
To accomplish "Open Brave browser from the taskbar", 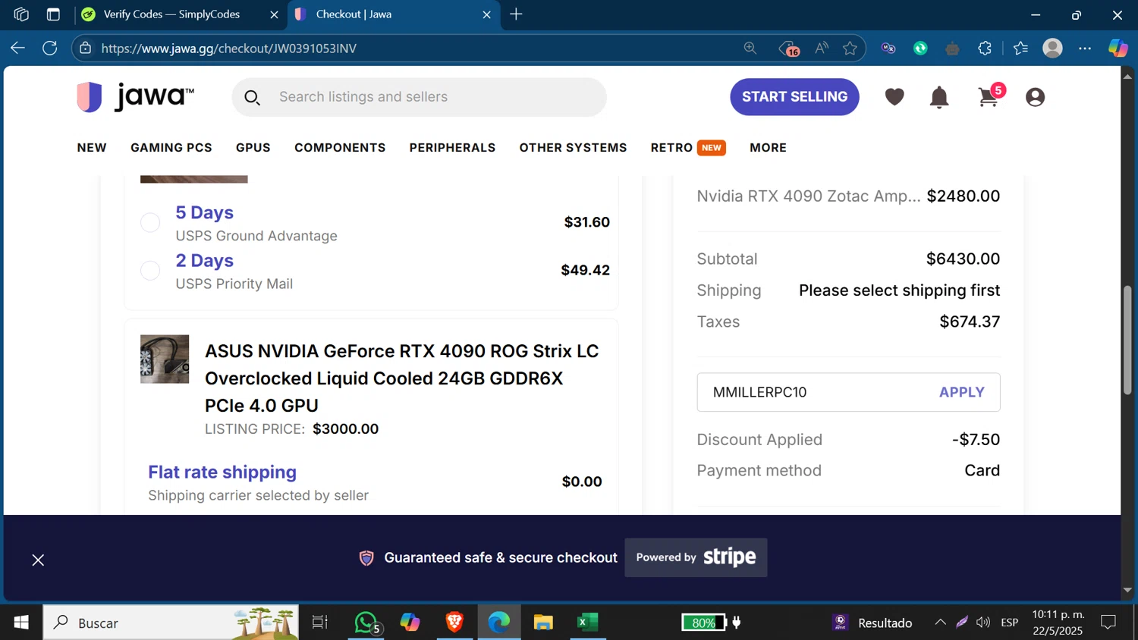I will (x=454, y=623).
